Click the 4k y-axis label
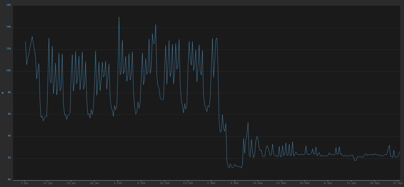The width and height of the screenshot is (404, 187). tap(9, 136)
